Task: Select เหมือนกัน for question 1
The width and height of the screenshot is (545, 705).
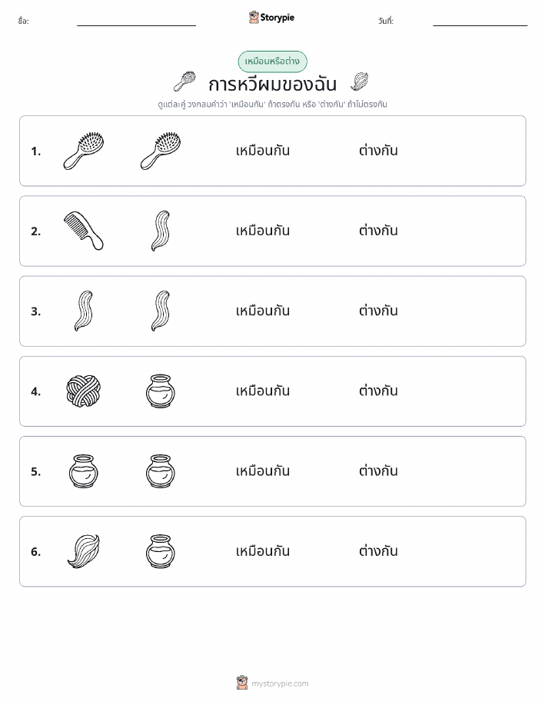Action: tap(263, 151)
